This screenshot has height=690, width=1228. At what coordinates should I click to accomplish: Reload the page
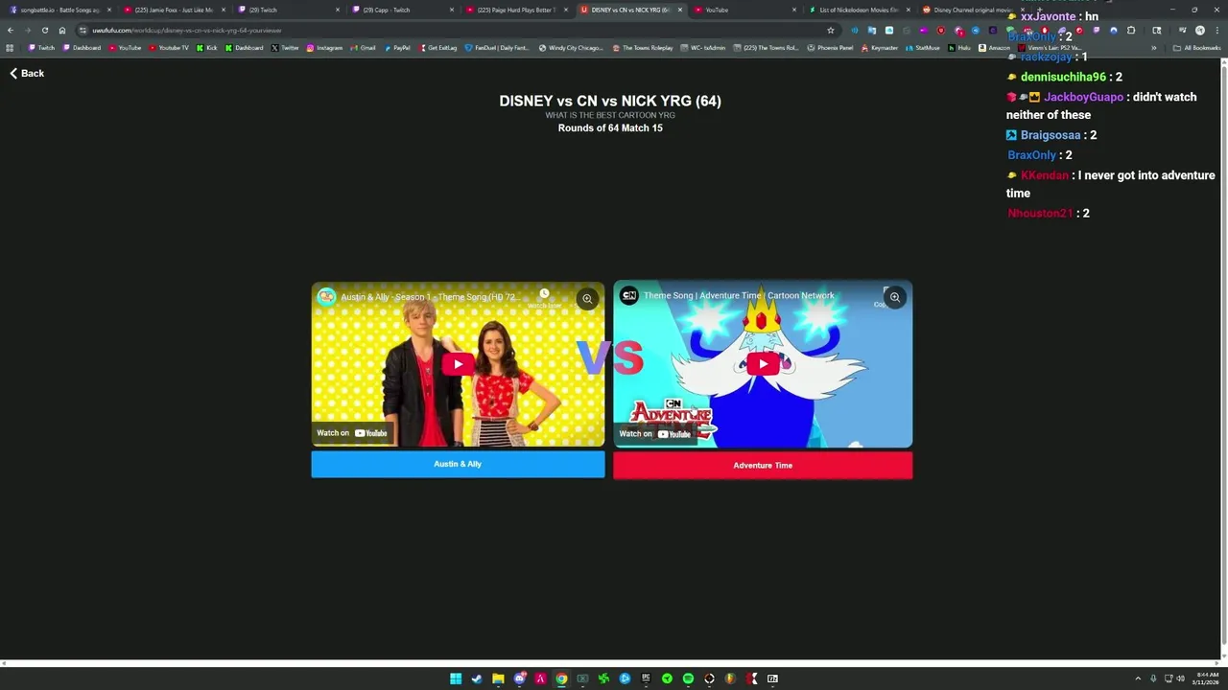click(44, 30)
